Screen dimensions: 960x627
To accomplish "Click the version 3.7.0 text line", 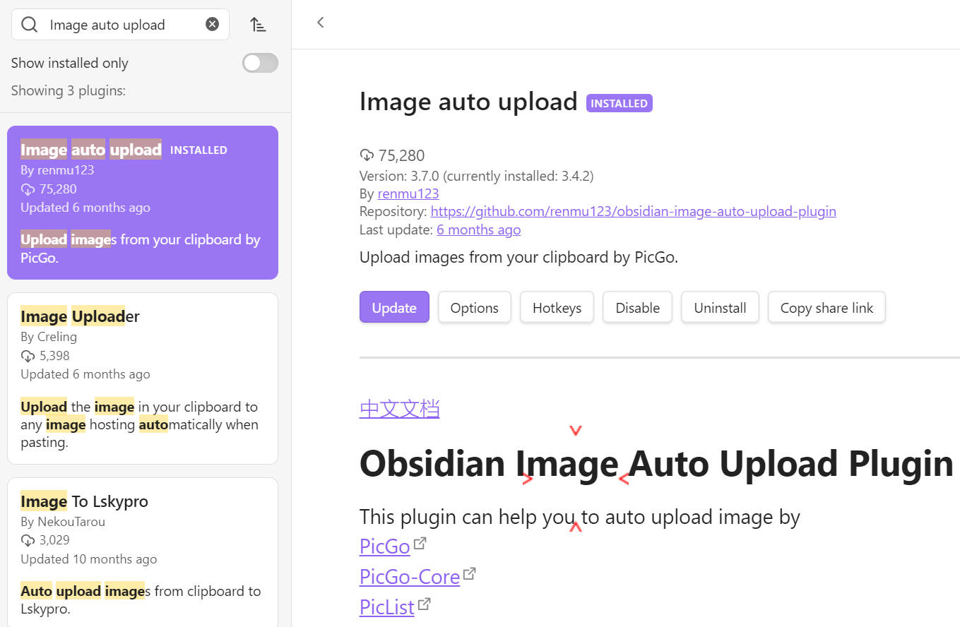I will click(x=477, y=176).
